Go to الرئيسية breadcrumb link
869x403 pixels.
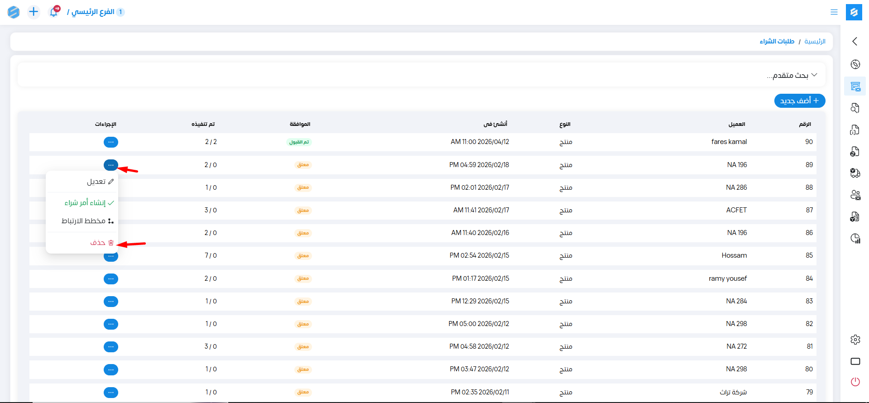pyautogui.click(x=815, y=42)
